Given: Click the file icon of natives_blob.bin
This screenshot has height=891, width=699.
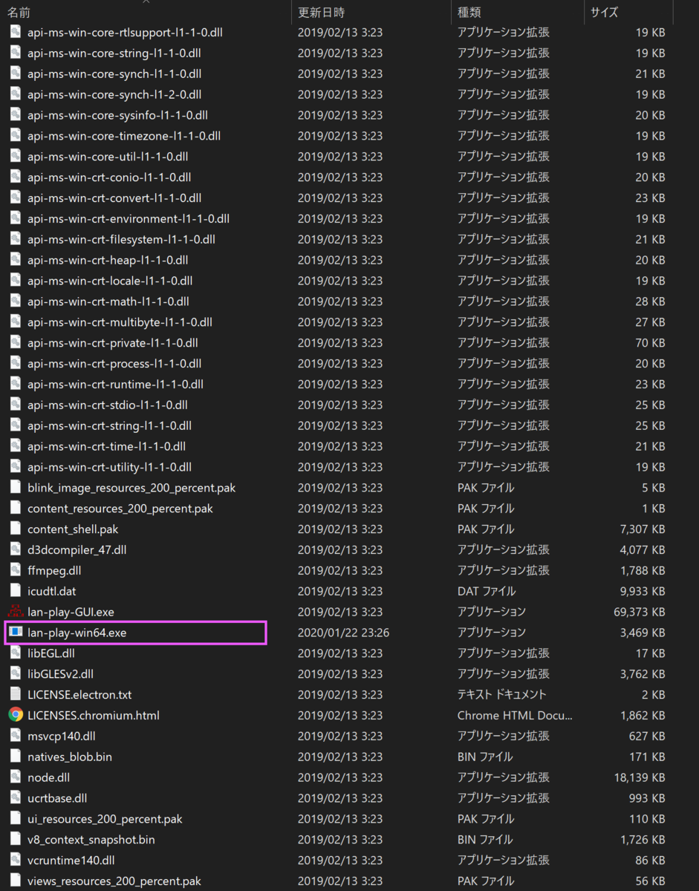Looking at the screenshot, I should (x=16, y=757).
